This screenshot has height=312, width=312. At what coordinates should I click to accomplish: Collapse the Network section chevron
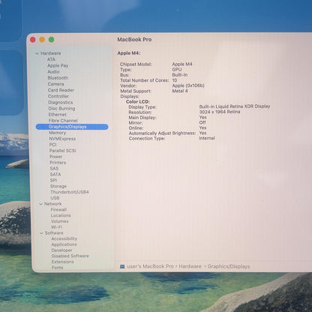pyautogui.click(x=41, y=204)
